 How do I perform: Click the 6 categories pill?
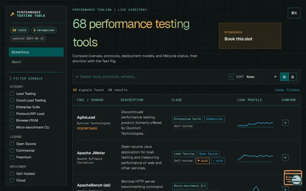pos(44,30)
